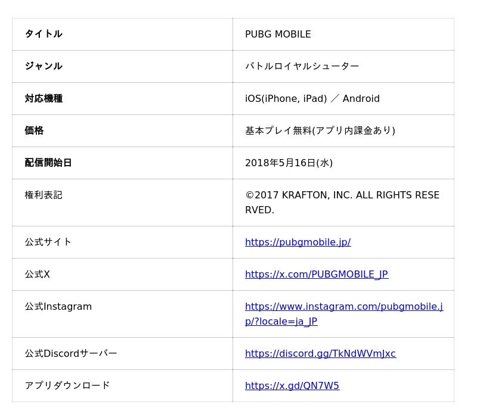Click the PUBG MOBILE title text
The image size is (477, 420).
[x=278, y=35]
